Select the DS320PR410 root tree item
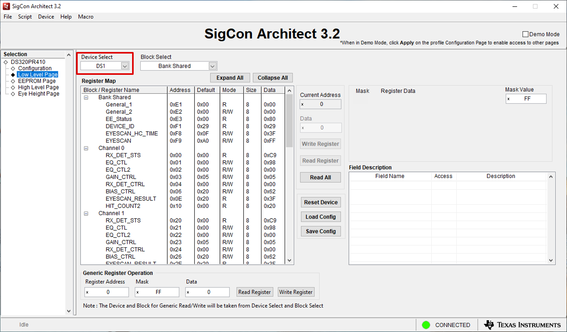The height and width of the screenshot is (332, 567). tap(28, 62)
